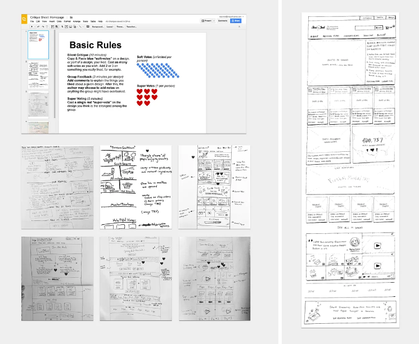Select the line tool in the toolbar
Image resolution: width=419 pixels, height=344 pixels.
click(x=79, y=26)
